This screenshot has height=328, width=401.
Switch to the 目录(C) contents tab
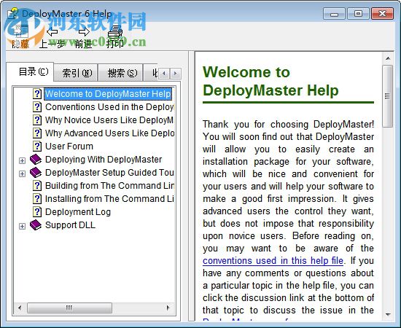pos(30,72)
